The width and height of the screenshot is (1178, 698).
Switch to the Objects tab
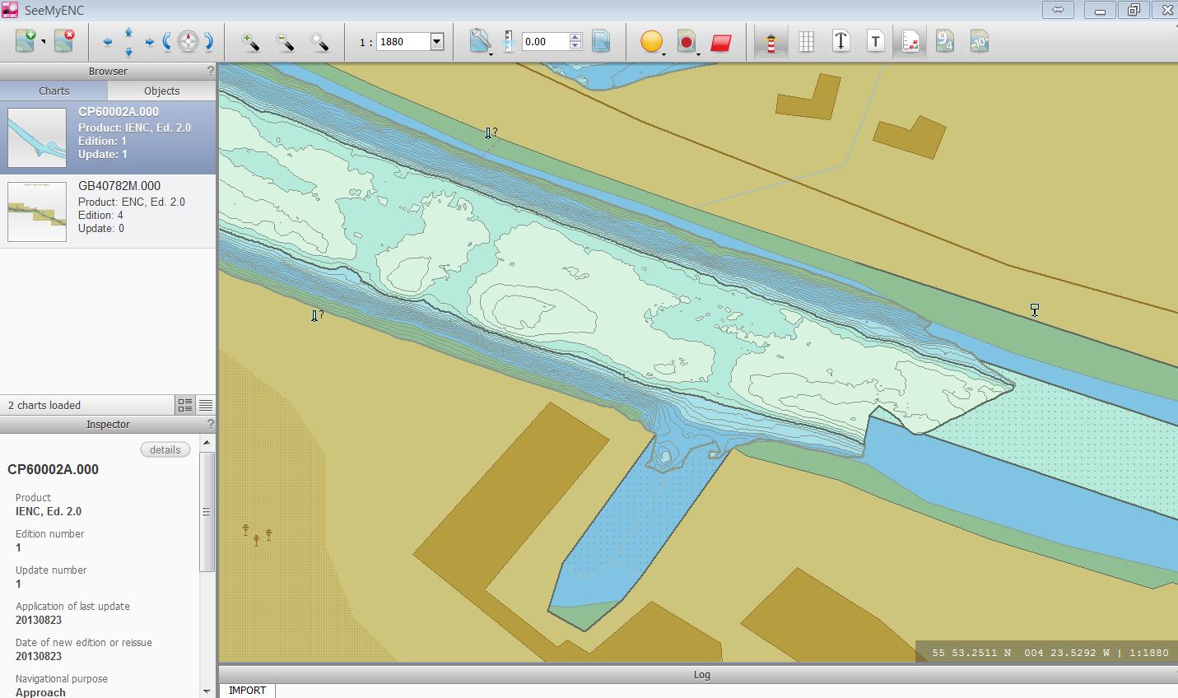pos(161,91)
